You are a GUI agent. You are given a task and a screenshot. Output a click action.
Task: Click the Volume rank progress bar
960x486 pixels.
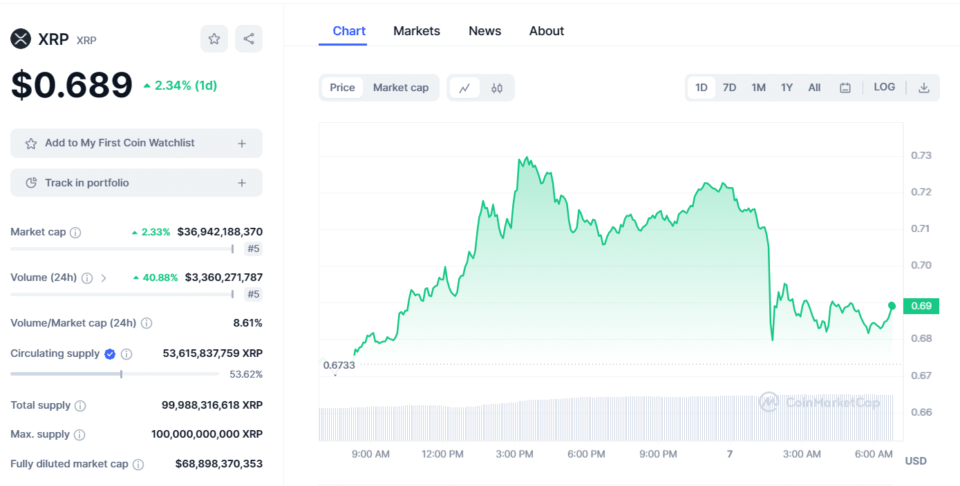(x=122, y=294)
